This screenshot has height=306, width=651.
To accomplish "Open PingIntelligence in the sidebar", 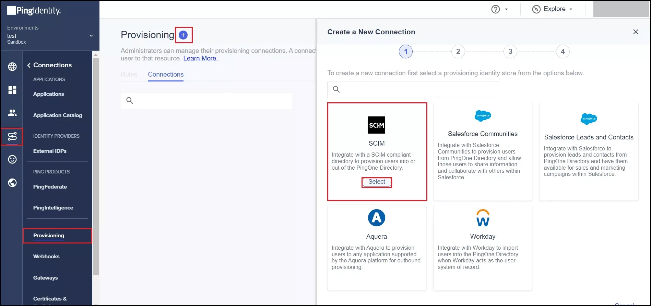I will (x=53, y=208).
